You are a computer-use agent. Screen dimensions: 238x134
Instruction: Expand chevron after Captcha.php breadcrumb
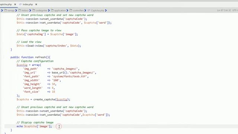point(106,10)
